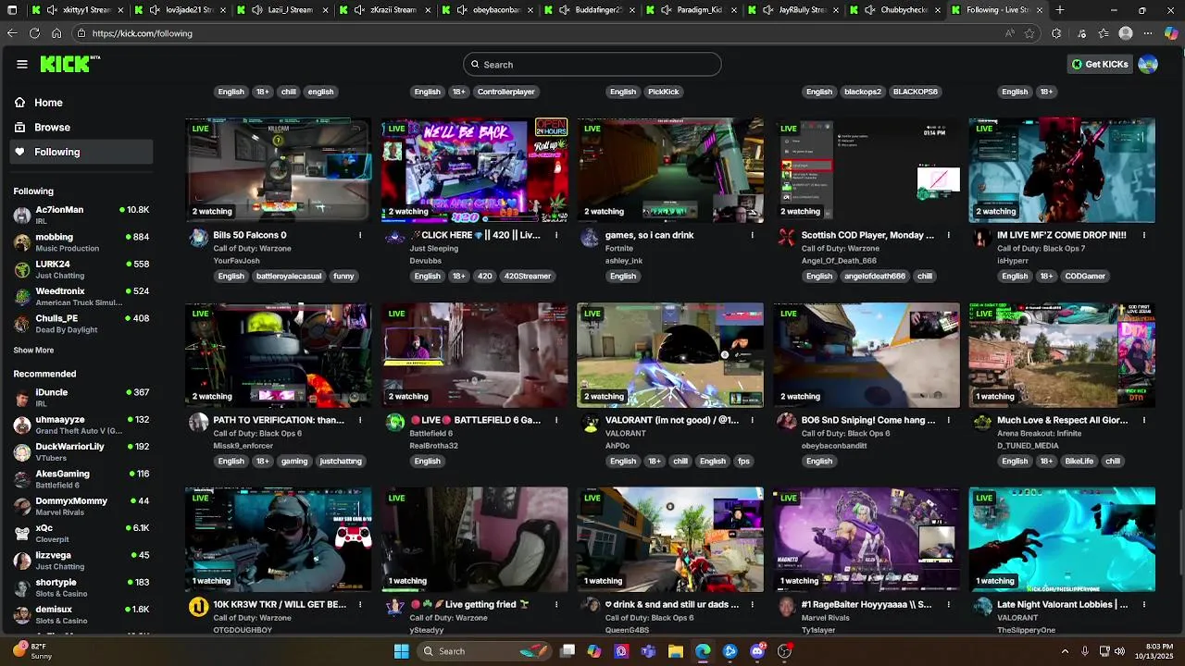Open the hamburger sidebar menu icon
The image size is (1185, 666).
coord(21,65)
